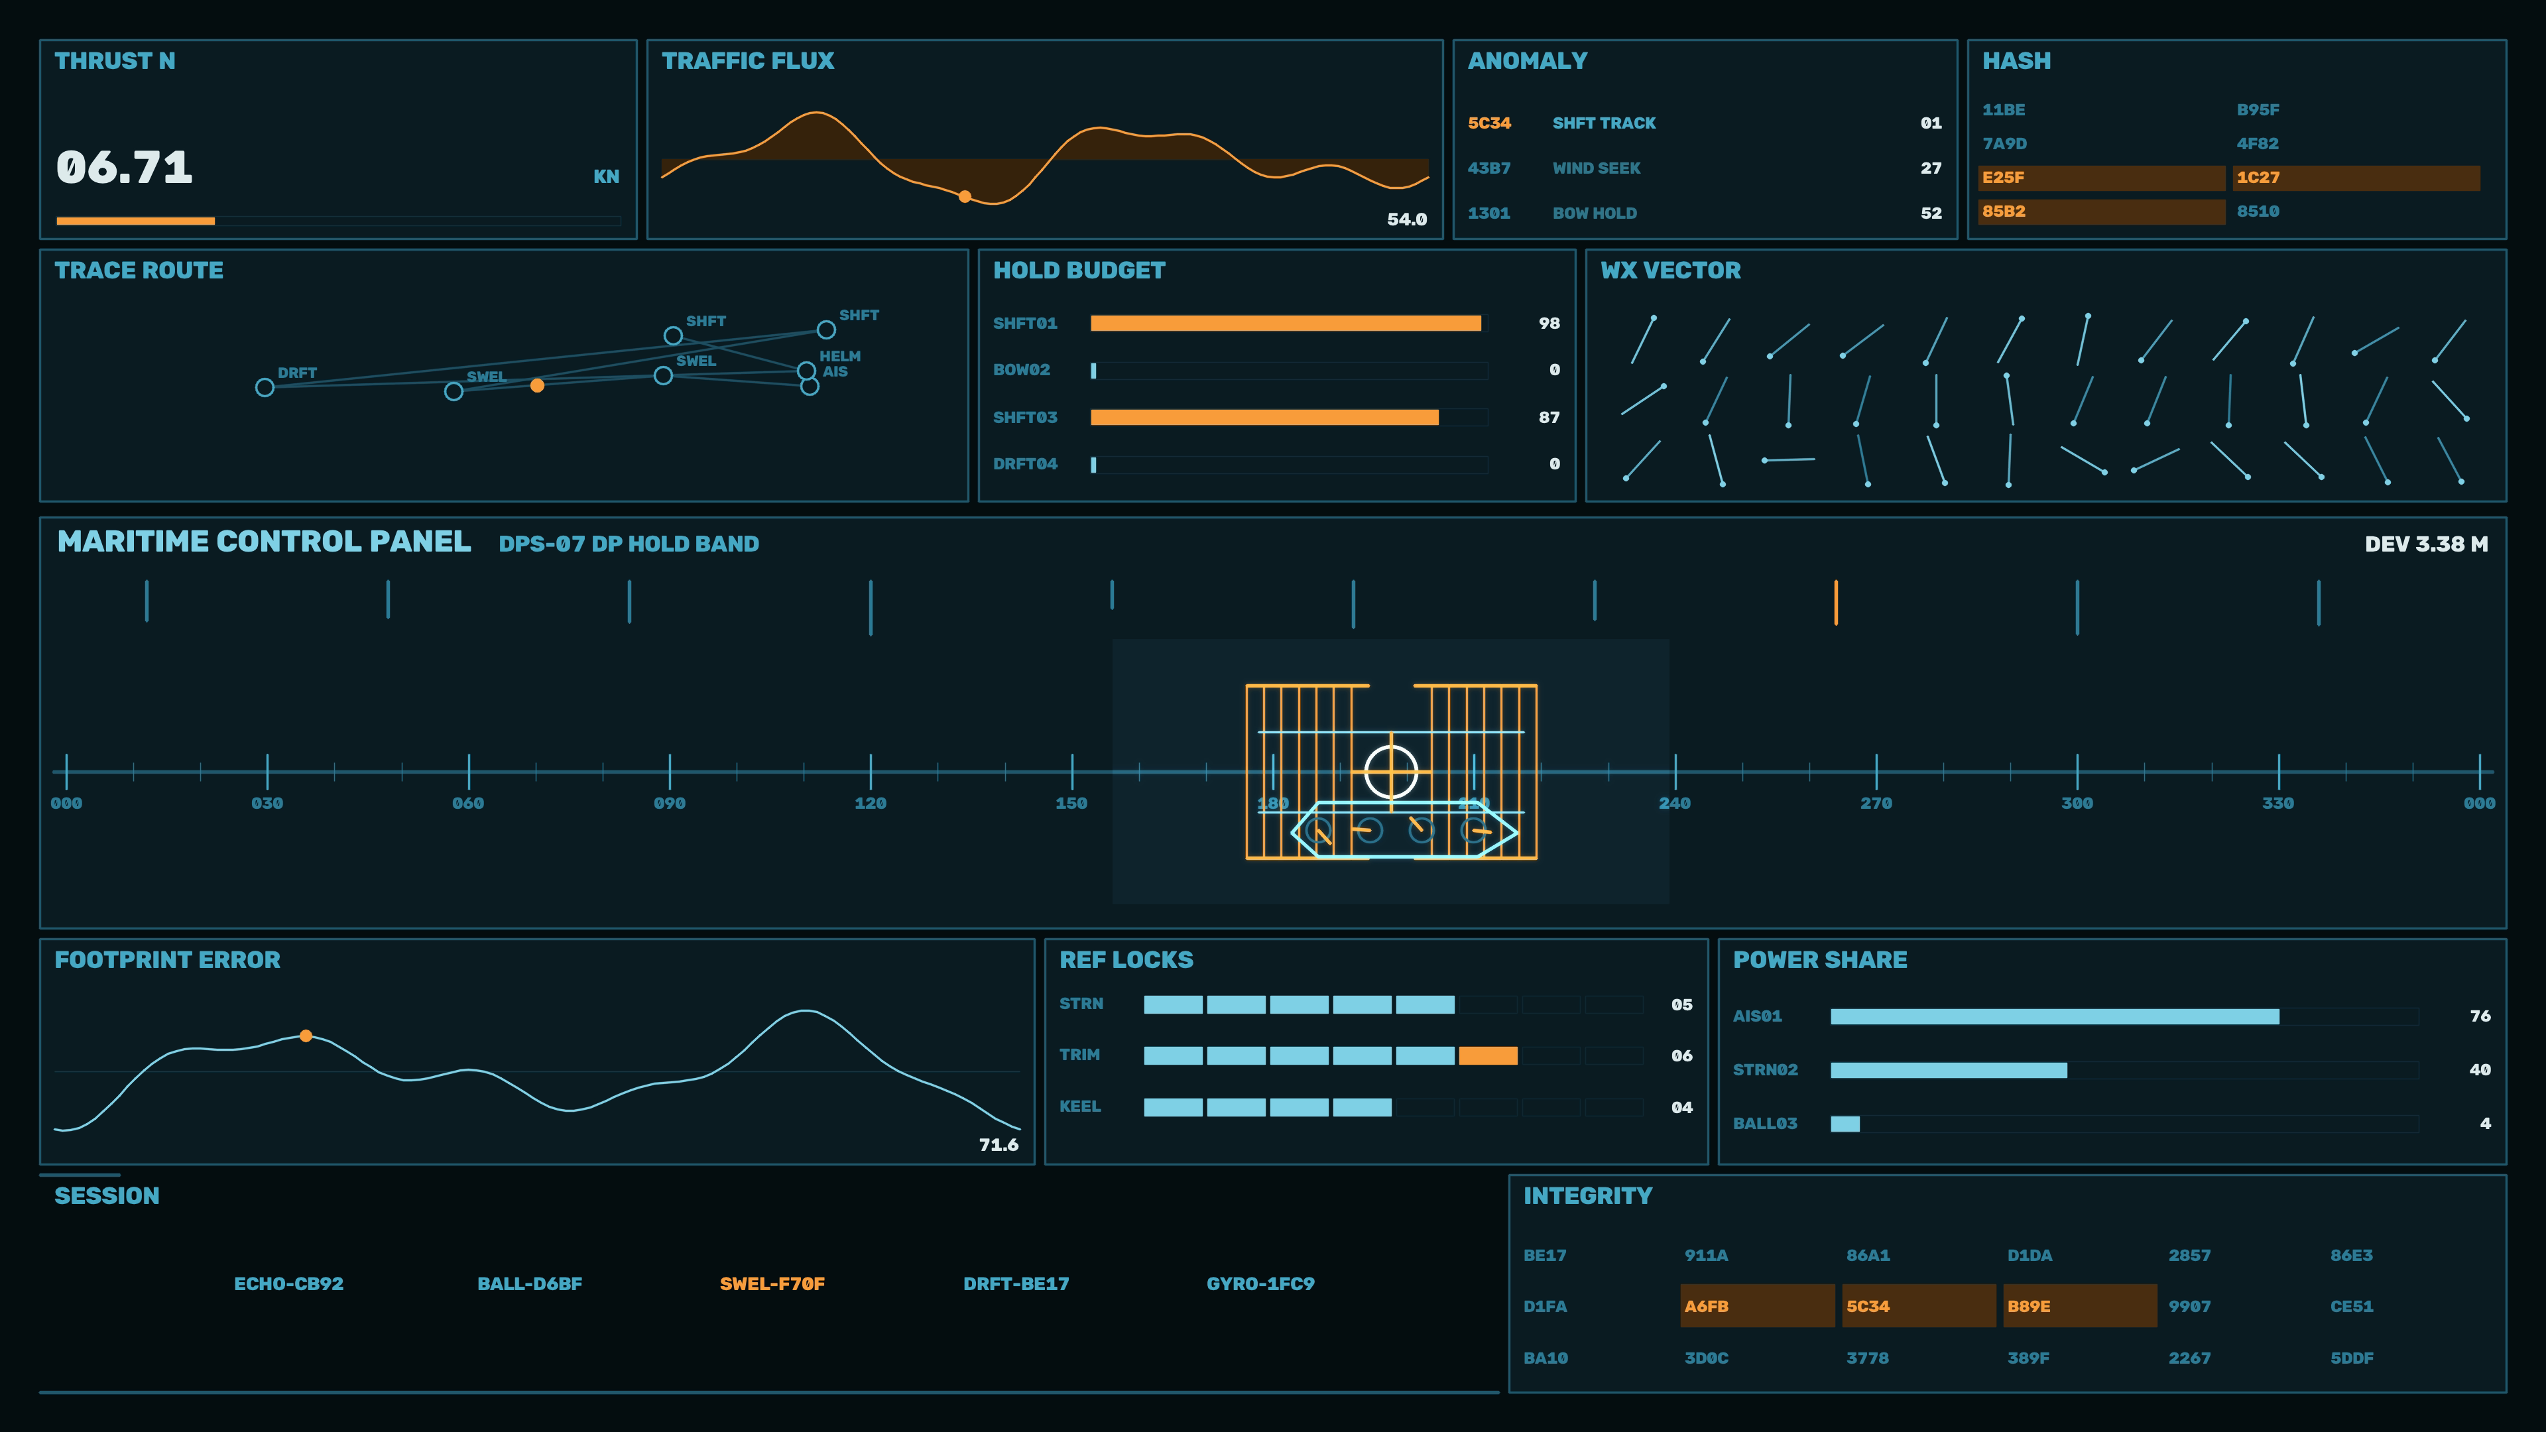Click the orange tick in hold band
Image resolution: width=2546 pixels, height=1432 pixels.
pyautogui.click(x=1835, y=602)
